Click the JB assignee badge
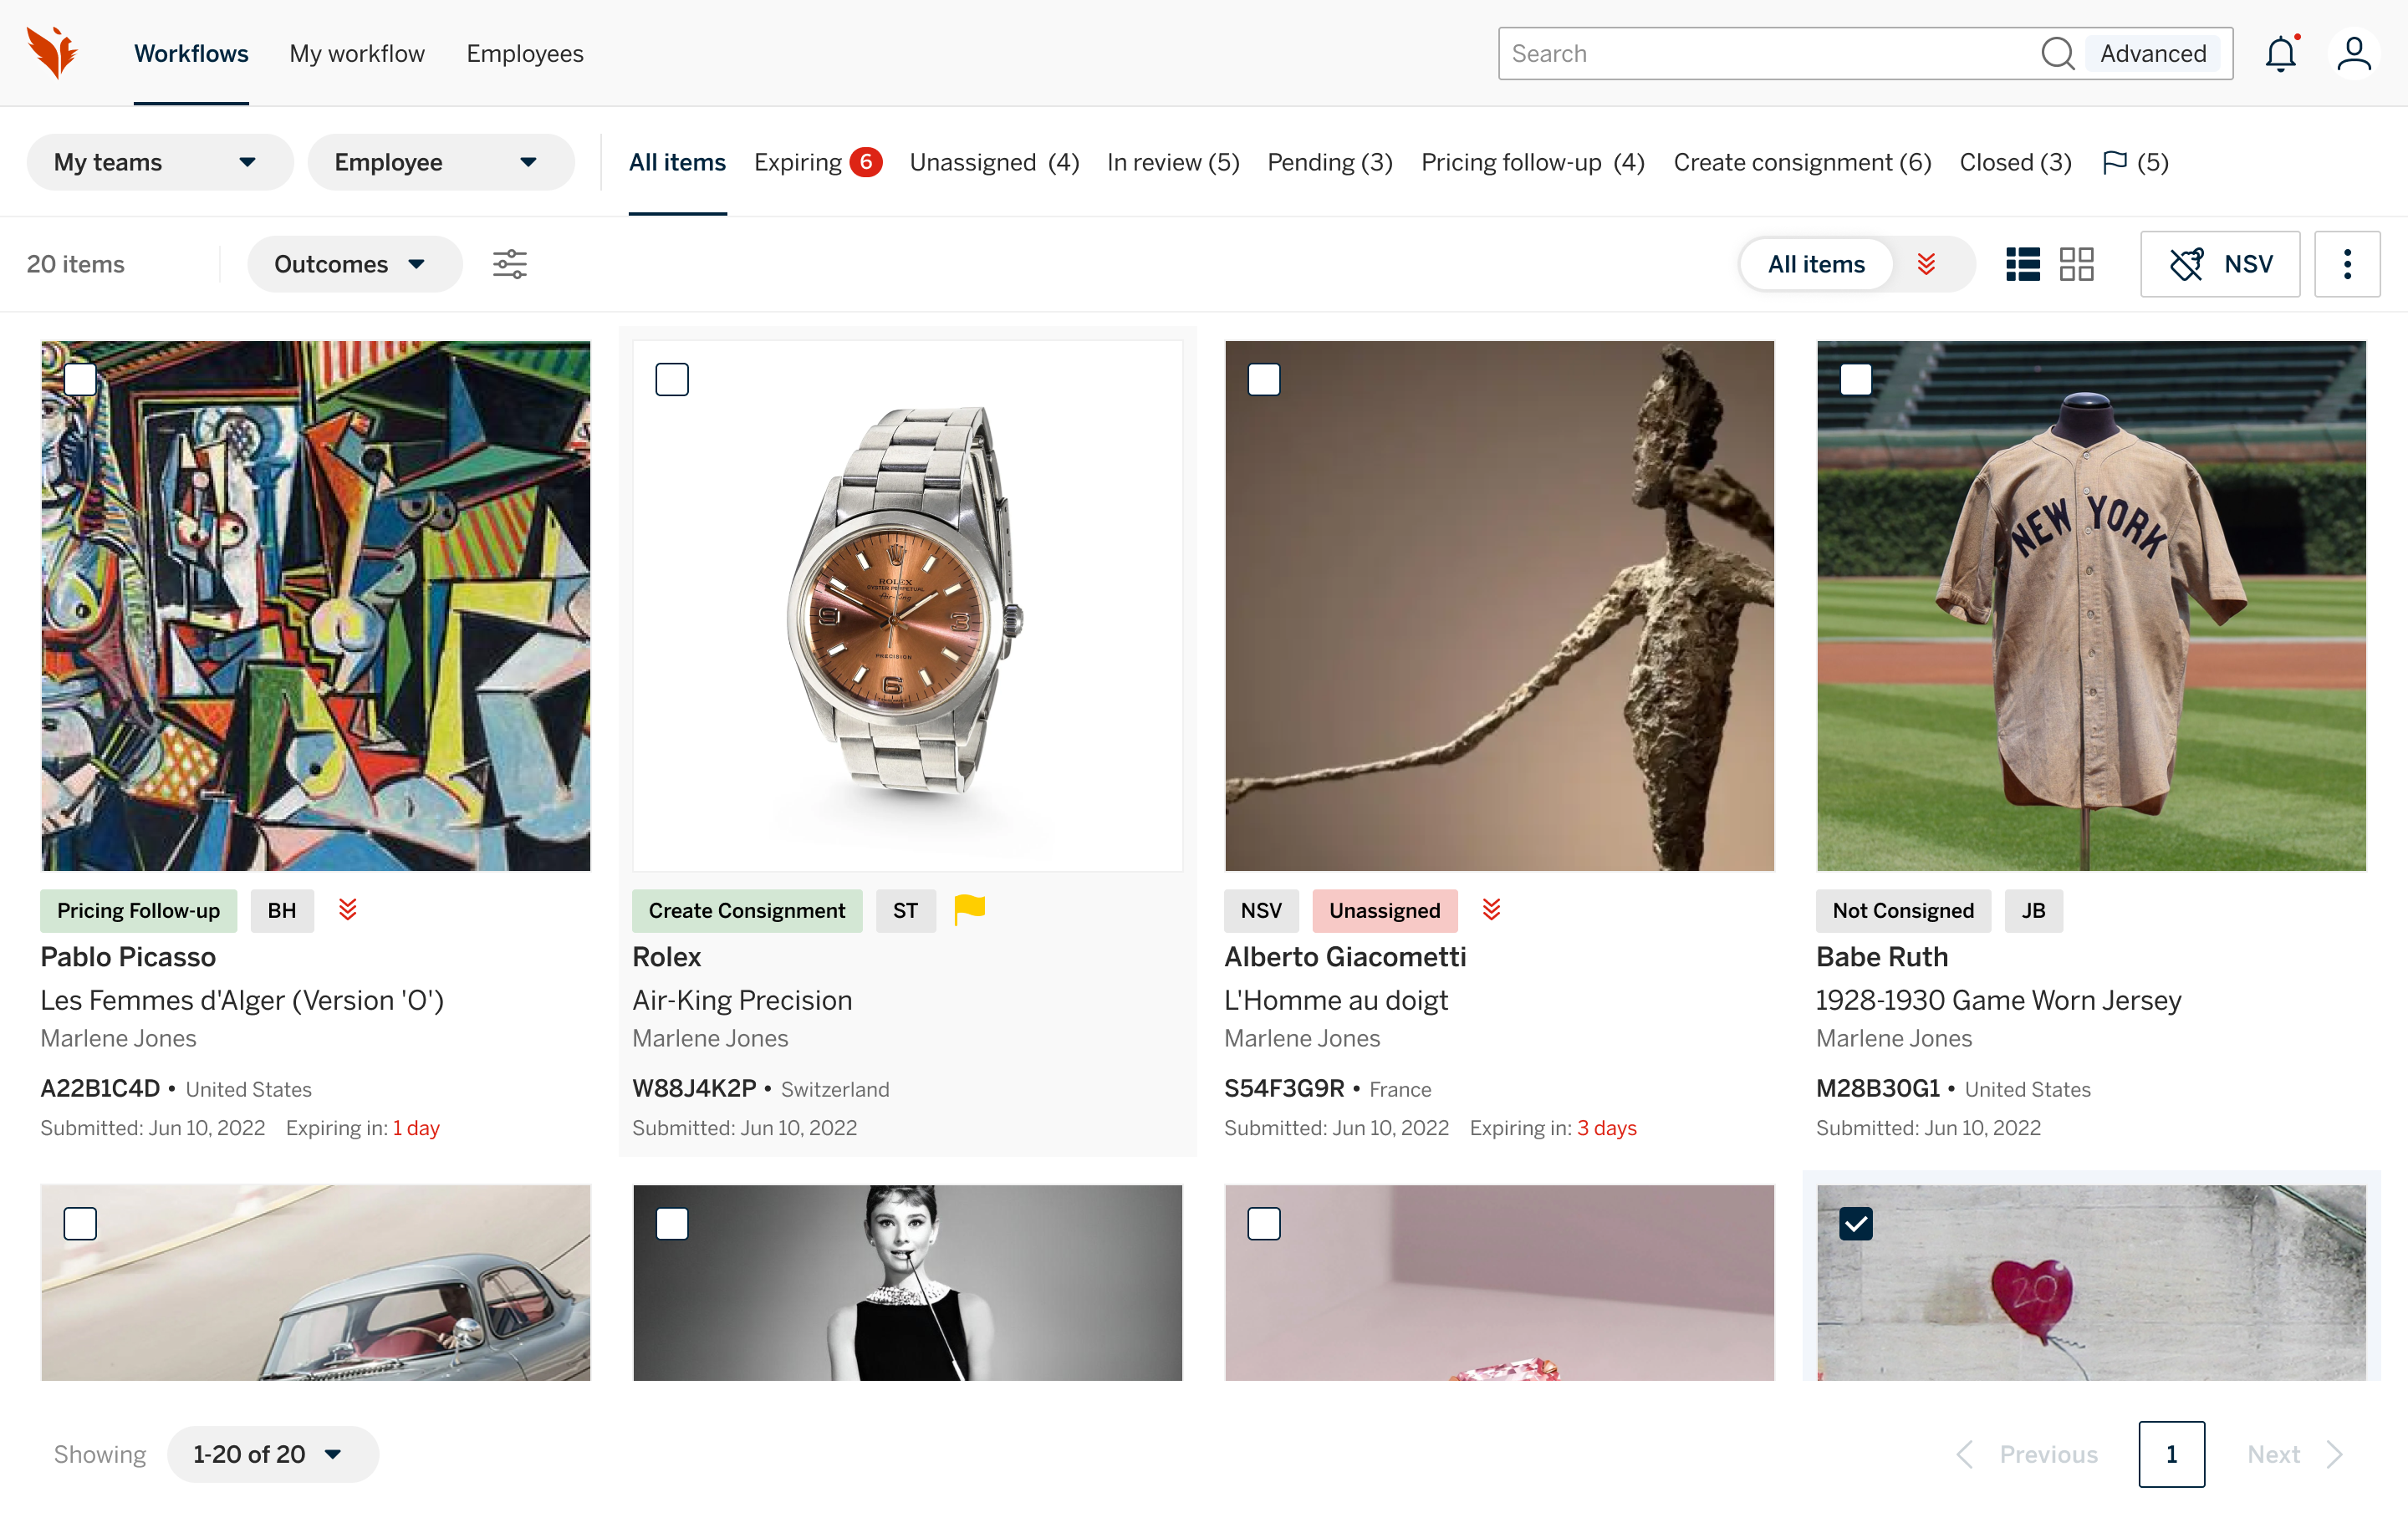 coord(2033,910)
